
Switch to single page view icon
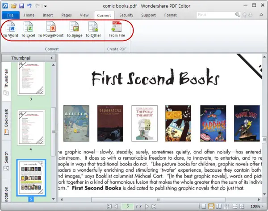pos(204,207)
